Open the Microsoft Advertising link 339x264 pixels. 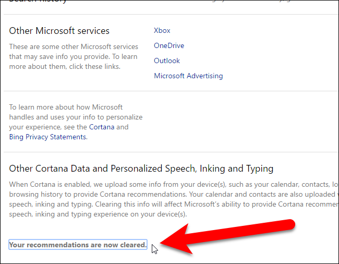click(188, 76)
